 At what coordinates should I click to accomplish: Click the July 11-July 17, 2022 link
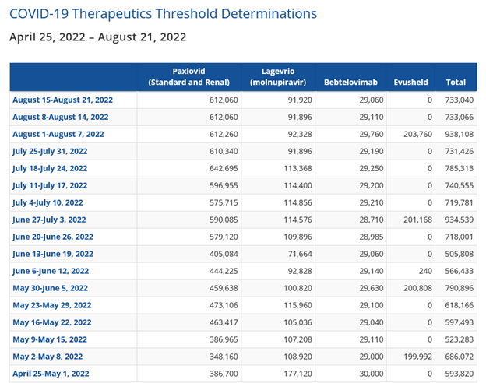50,185
